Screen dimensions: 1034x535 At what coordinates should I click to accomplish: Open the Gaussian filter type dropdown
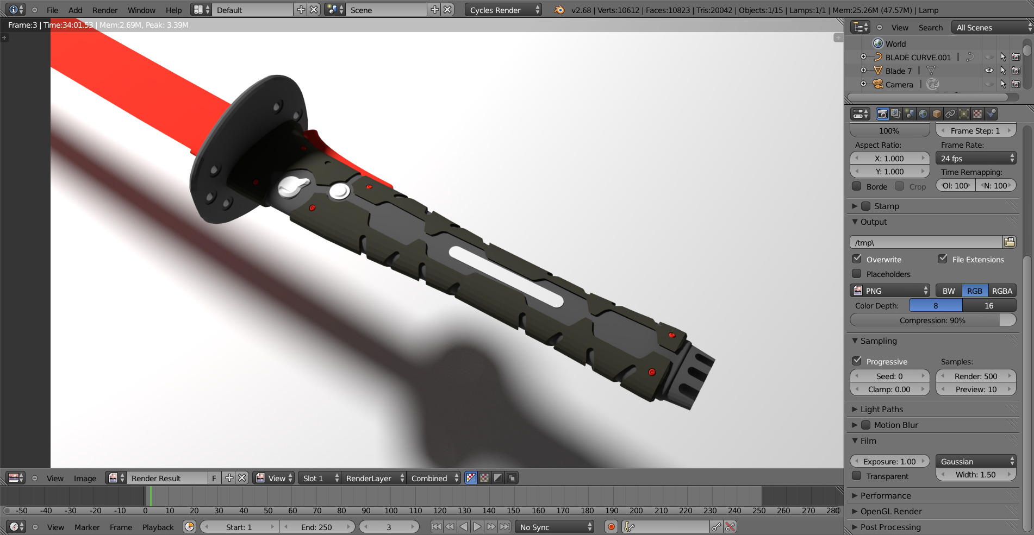click(976, 461)
